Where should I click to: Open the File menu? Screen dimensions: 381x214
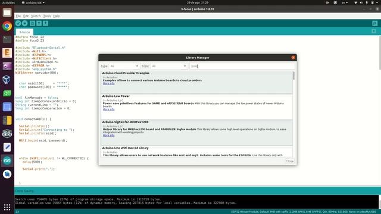point(18,16)
